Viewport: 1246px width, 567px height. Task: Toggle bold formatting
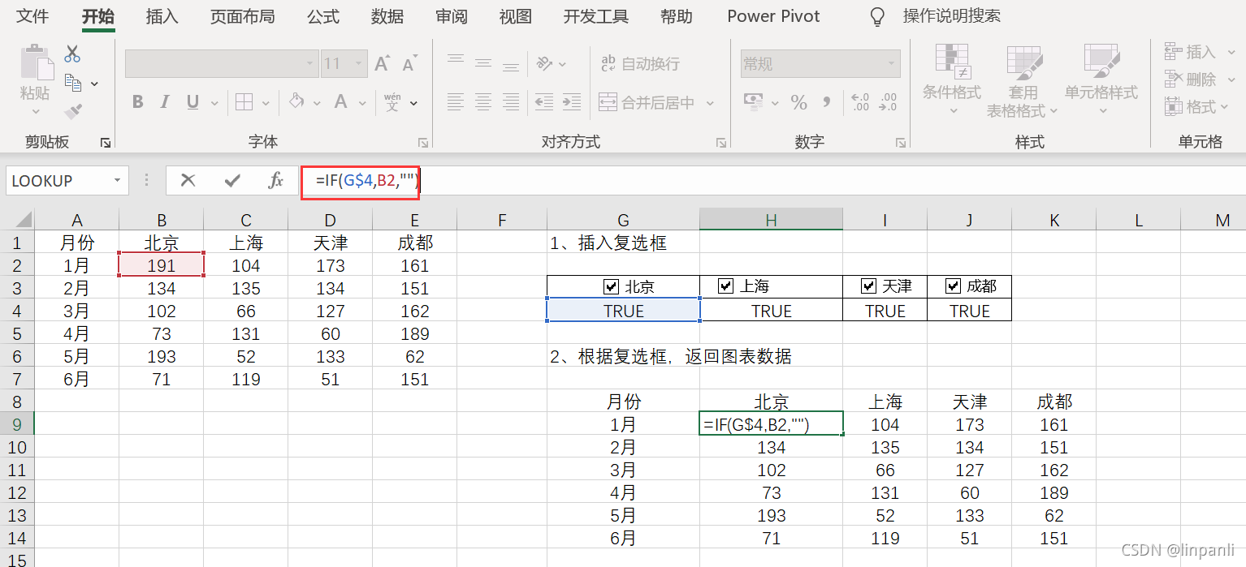point(137,101)
